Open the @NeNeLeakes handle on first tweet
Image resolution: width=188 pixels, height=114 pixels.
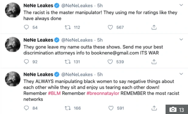click(x=77, y=6)
